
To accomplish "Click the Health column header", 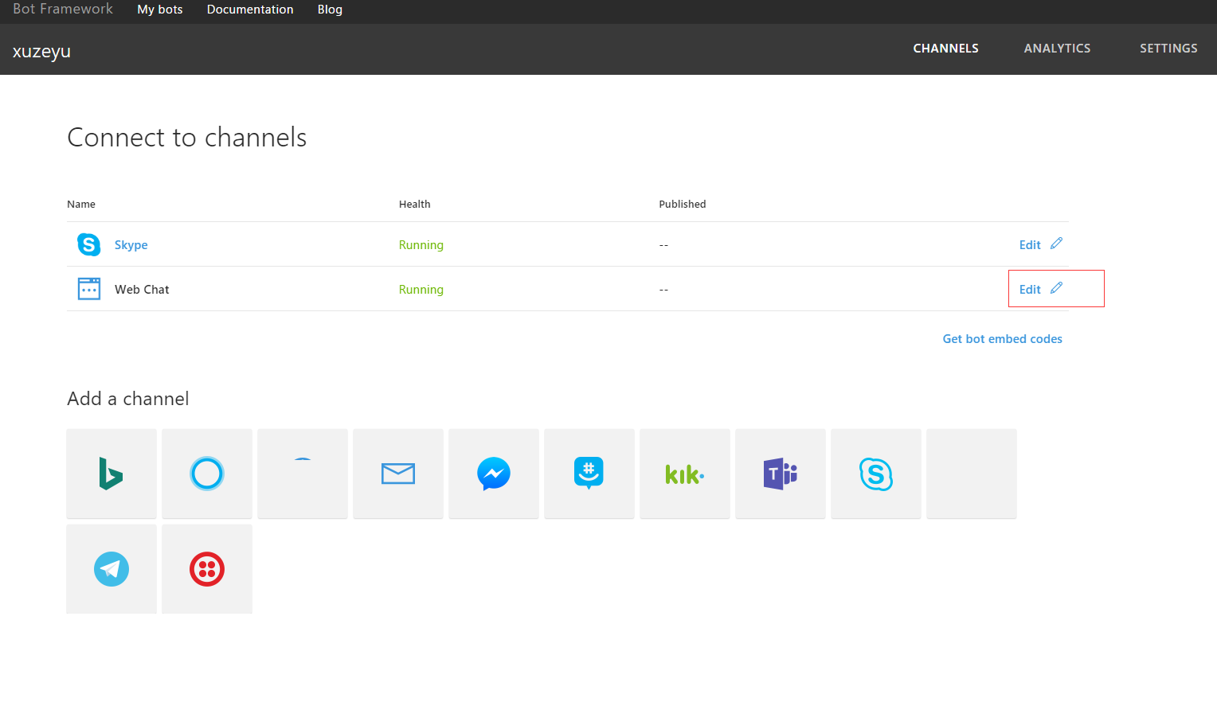I will click(x=414, y=205).
